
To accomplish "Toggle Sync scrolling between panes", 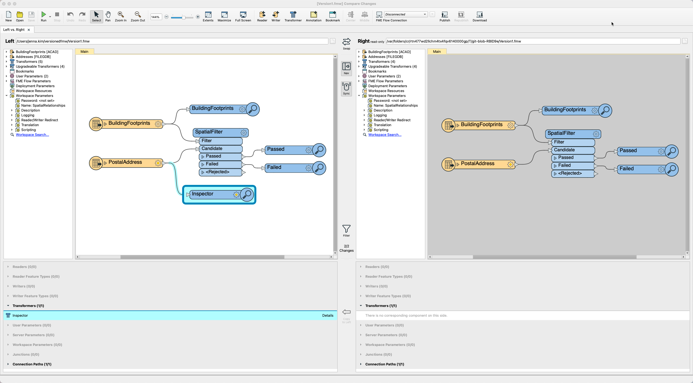I will (346, 89).
